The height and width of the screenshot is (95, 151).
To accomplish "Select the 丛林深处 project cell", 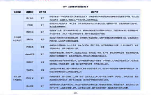I will point(30,39).
